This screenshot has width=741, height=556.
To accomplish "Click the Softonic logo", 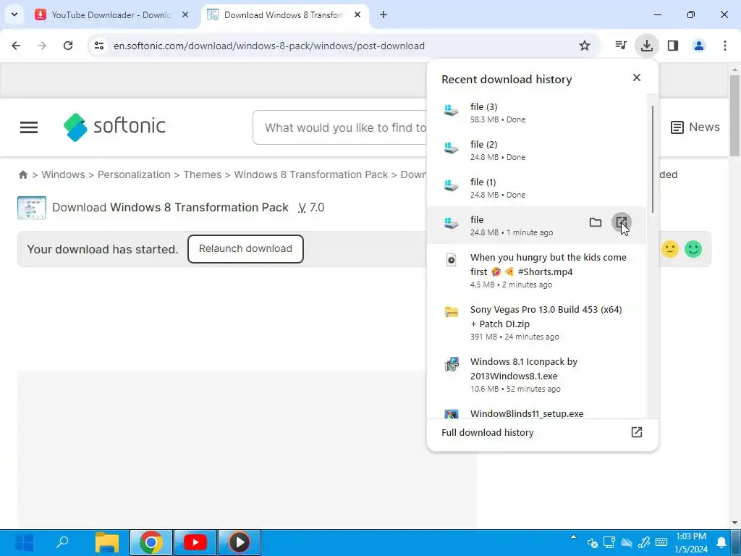I will [x=114, y=127].
